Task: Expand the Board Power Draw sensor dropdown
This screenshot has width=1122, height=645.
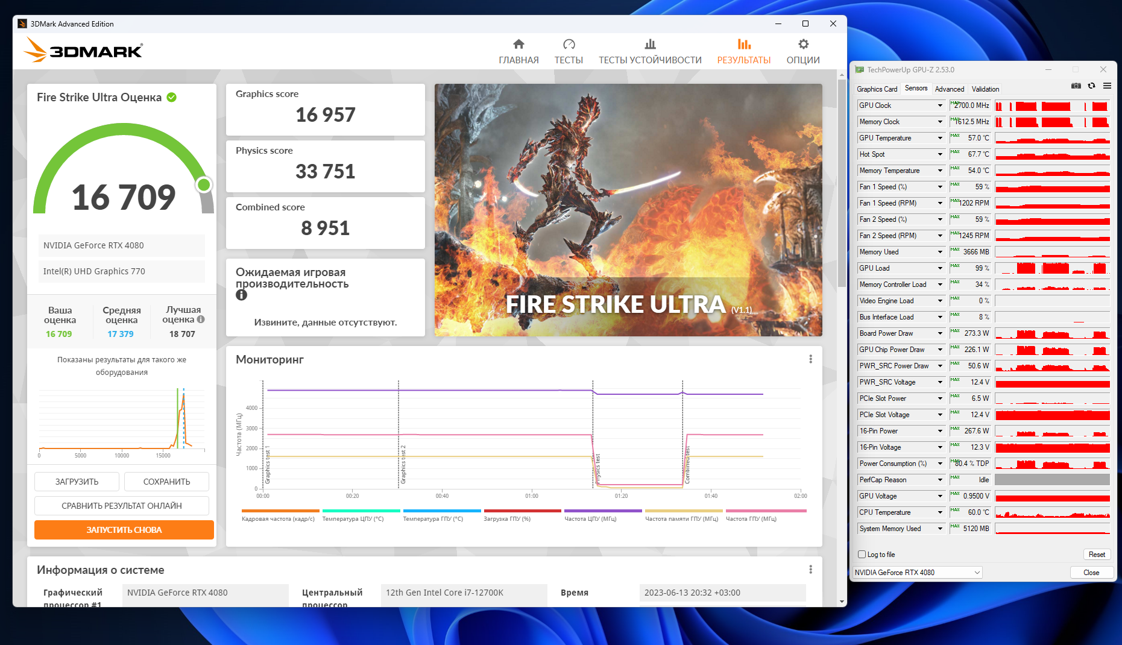Action: tap(940, 333)
